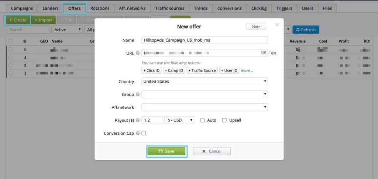Viewport: 378px width, 179px height.
Task: Click help icon next to Payout label
Action: [138, 120]
